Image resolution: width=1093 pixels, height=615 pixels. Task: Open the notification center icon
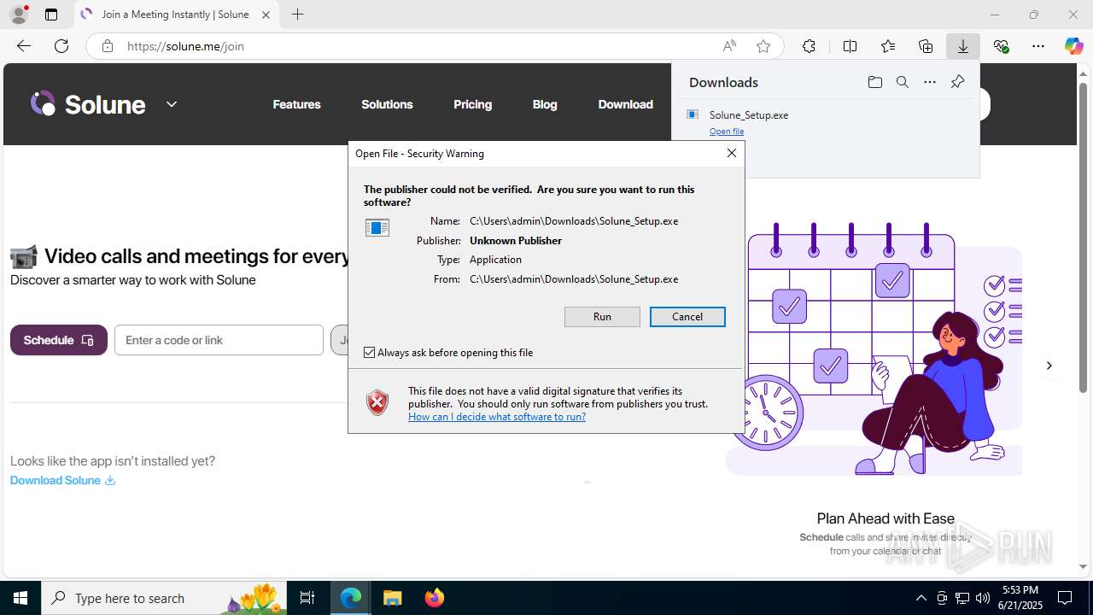click(1065, 598)
